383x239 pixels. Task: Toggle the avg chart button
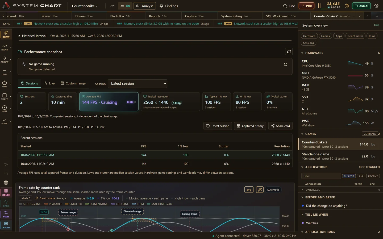click(x=249, y=190)
